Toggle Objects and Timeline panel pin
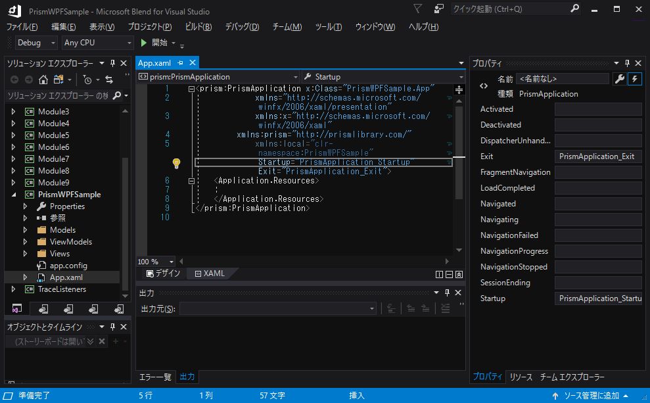The image size is (650, 403). pos(112,327)
